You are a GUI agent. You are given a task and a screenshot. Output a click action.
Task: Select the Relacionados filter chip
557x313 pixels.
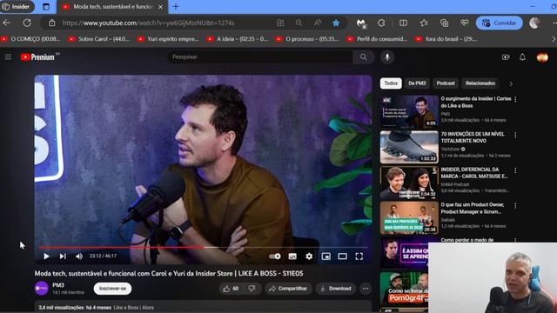click(480, 83)
